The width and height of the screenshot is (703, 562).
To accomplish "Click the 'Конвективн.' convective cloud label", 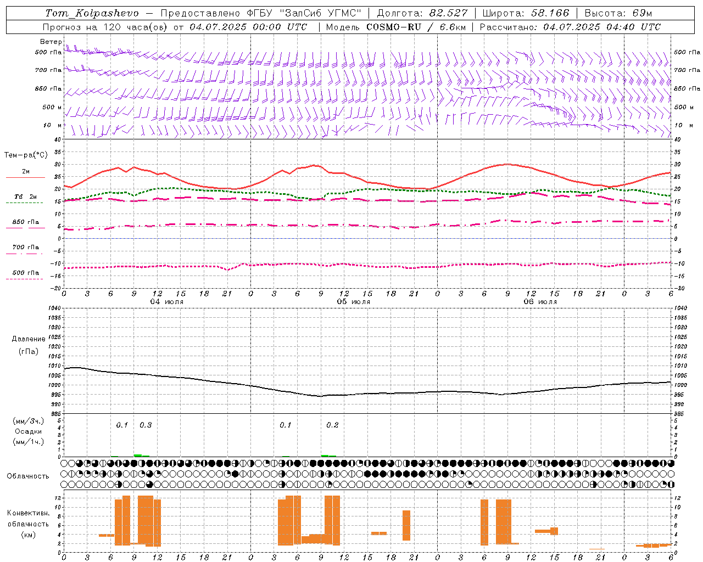I will (x=28, y=513).
